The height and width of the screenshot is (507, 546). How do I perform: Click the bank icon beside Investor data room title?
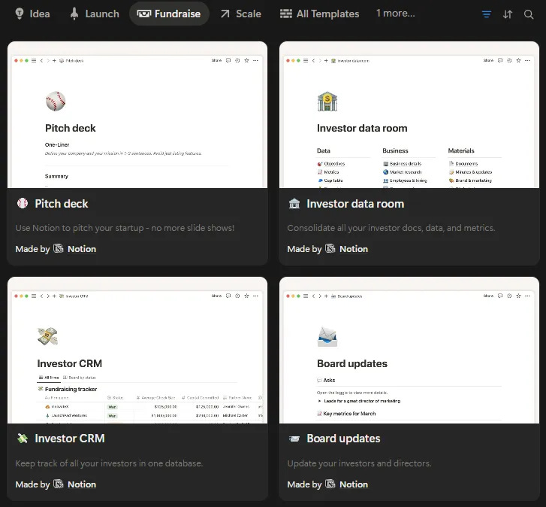tap(294, 203)
